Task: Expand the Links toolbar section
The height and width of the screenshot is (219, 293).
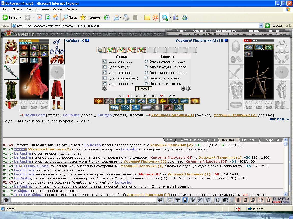Action: click(289, 26)
